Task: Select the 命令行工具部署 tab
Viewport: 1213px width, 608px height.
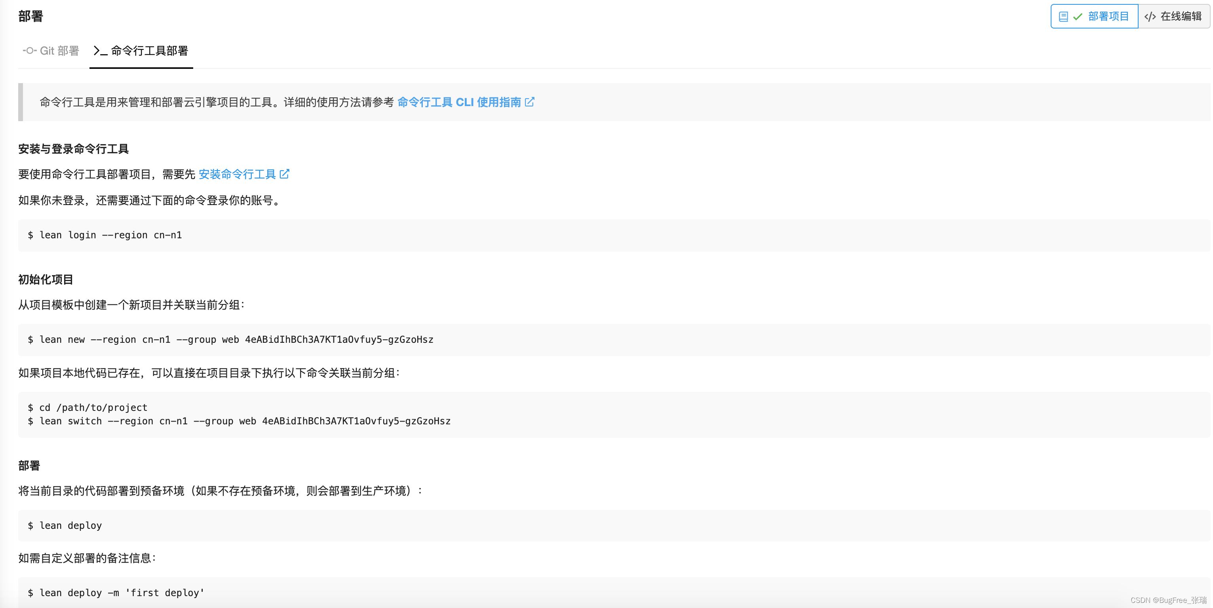Action: (149, 50)
